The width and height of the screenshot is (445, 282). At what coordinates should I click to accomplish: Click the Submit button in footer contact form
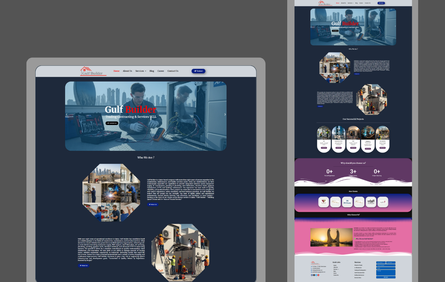click(385, 277)
